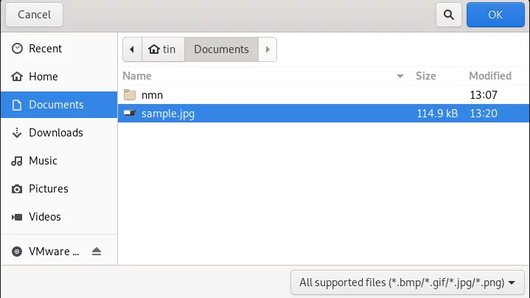Go to Downloads in sidebar
The width and height of the screenshot is (530, 298).
(x=59, y=133)
